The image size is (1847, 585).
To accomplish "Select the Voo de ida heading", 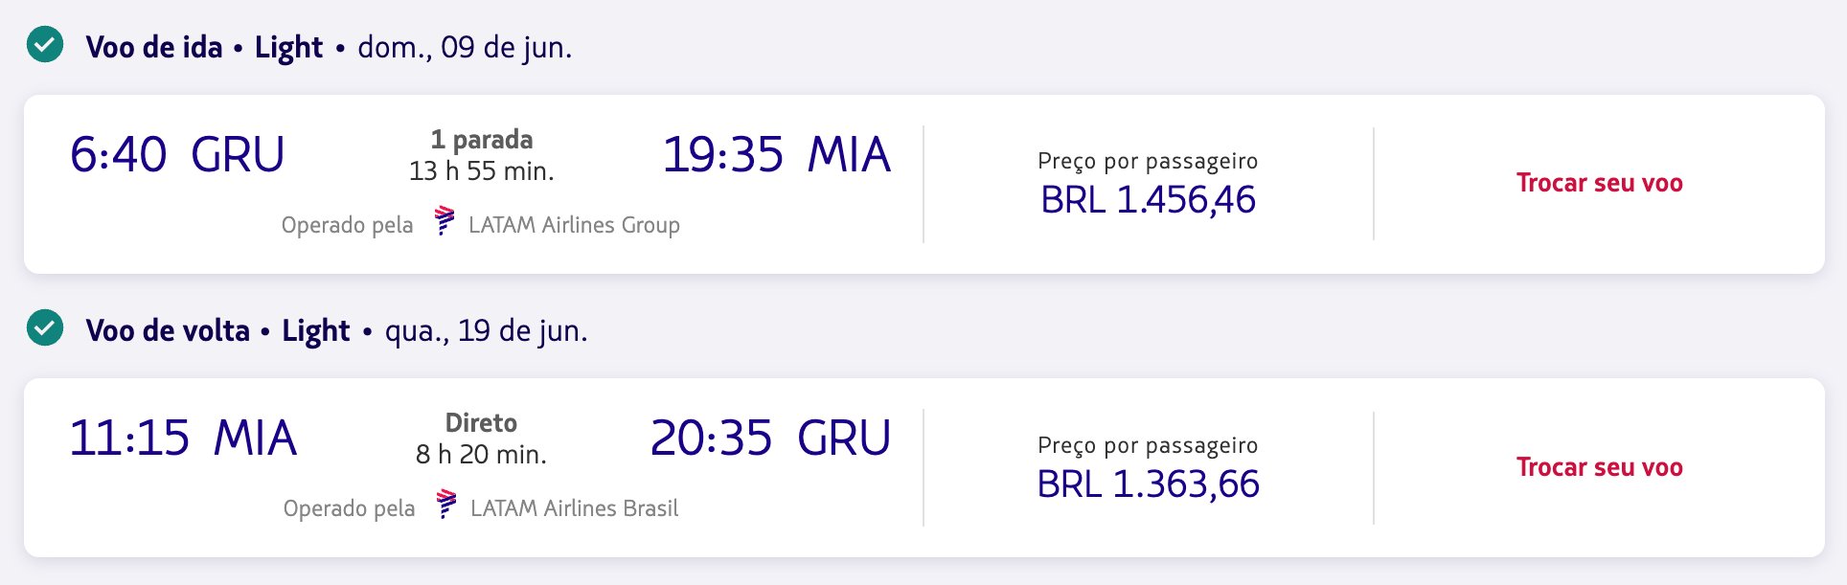I will (x=154, y=47).
